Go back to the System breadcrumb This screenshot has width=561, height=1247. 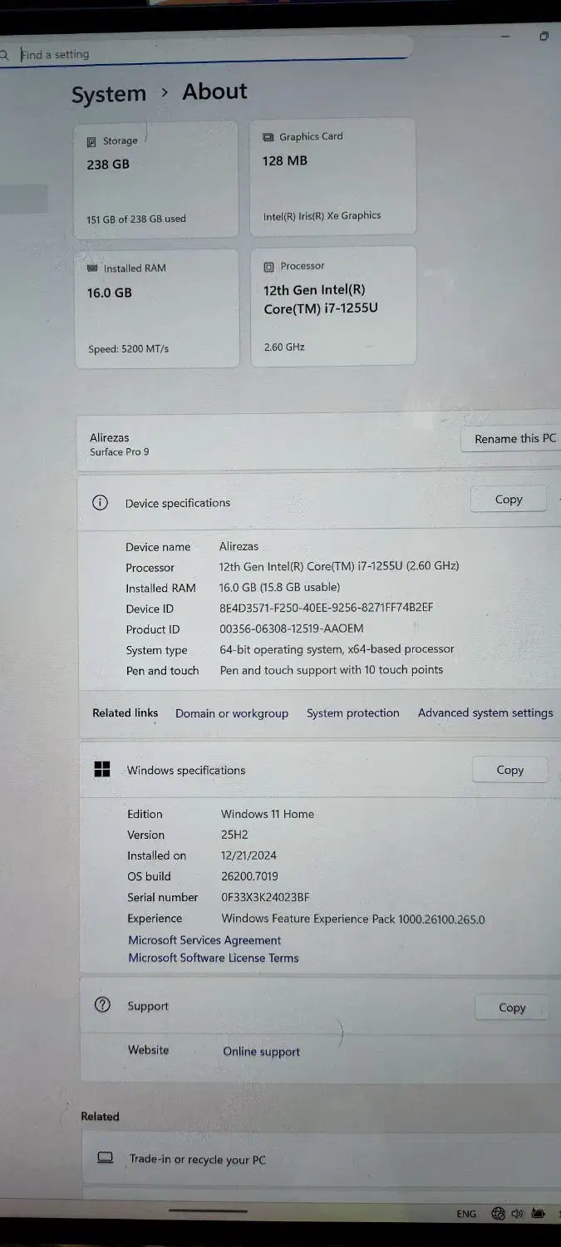pos(109,94)
